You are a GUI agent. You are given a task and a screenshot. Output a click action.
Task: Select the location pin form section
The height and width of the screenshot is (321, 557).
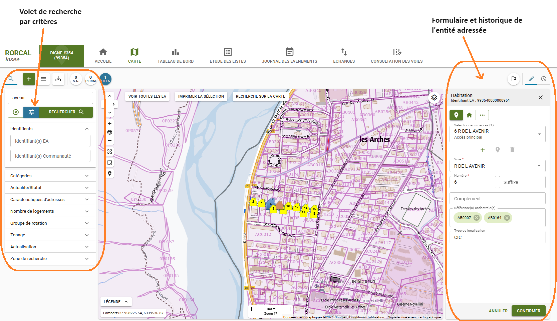456,115
